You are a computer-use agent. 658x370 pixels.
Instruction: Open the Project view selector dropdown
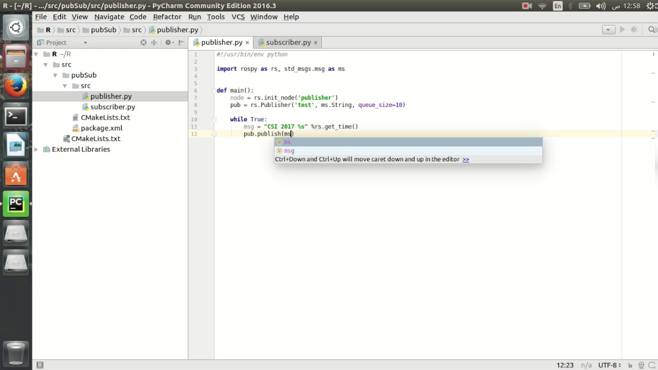(x=85, y=43)
